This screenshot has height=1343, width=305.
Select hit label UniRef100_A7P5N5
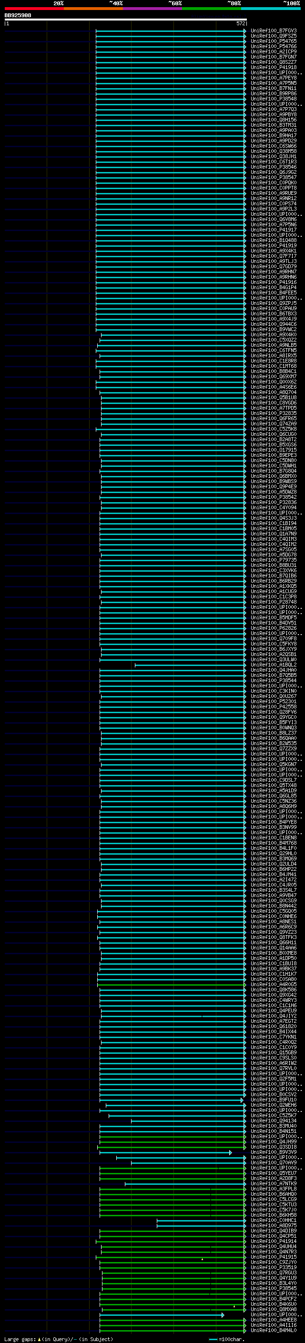[x=274, y=83]
